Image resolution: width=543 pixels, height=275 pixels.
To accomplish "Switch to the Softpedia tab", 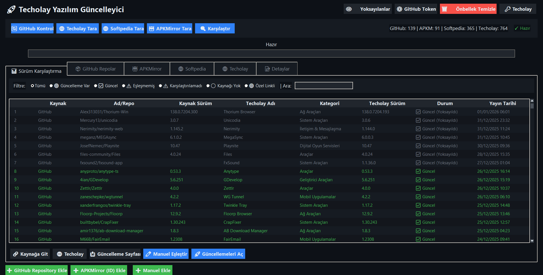I will (192, 69).
